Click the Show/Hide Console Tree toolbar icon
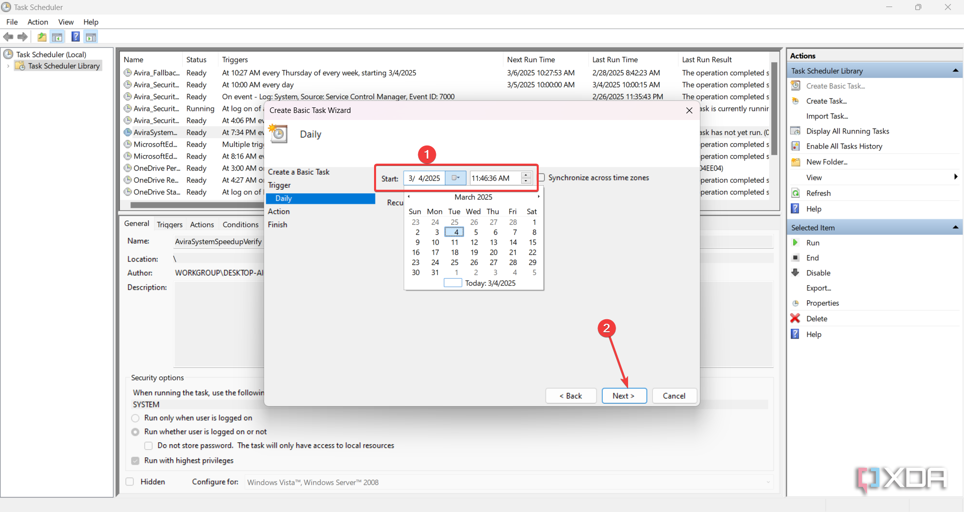The height and width of the screenshot is (512, 964). click(x=57, y=37)
